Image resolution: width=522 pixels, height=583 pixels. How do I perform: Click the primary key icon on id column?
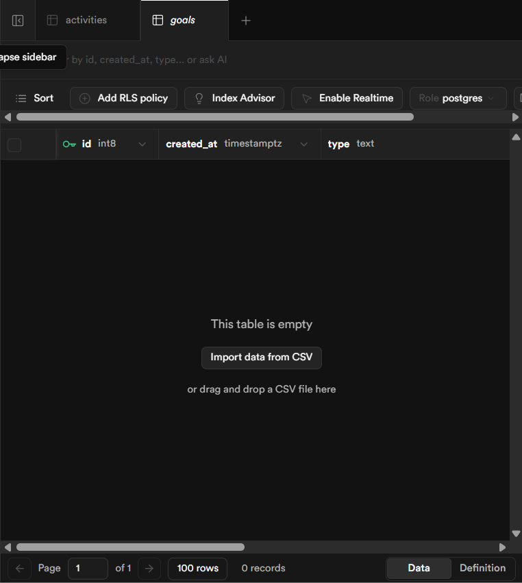click(69, 144)
